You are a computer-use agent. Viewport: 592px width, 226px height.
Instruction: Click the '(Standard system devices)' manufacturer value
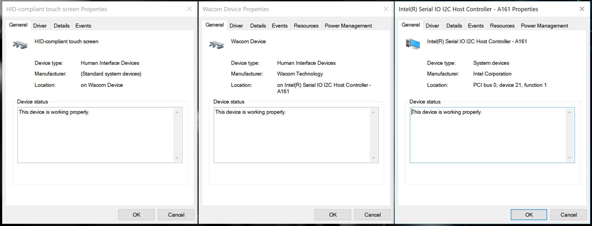[x=111, y=74]
